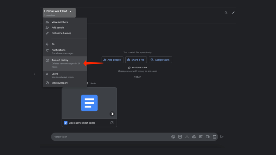The width and height of the screenshot is (276, 155).
Task: Select Leave from the space menu
Action: [65, 75]
